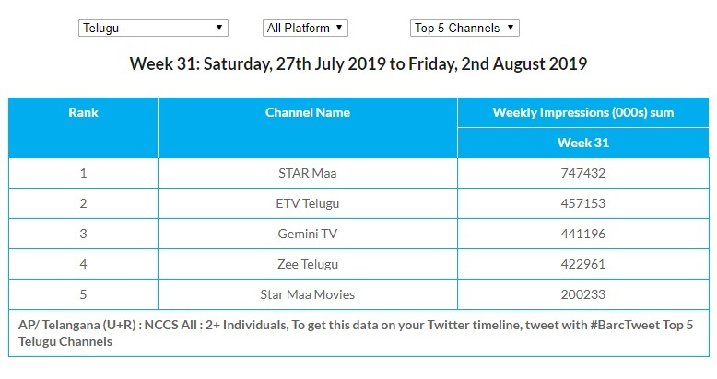The image size is (717, 379).
Task: Click the Weekly Impressions (000s) sum header
Action: click(583, 113)
